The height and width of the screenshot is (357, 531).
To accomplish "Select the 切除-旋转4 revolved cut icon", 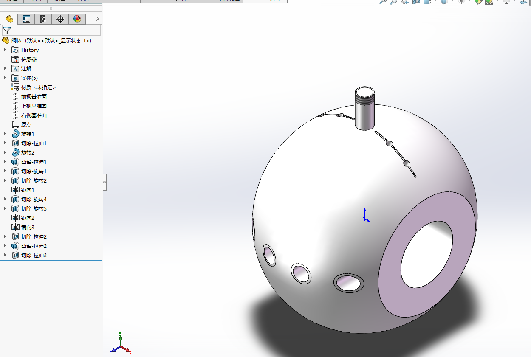I will click(15, 200).
